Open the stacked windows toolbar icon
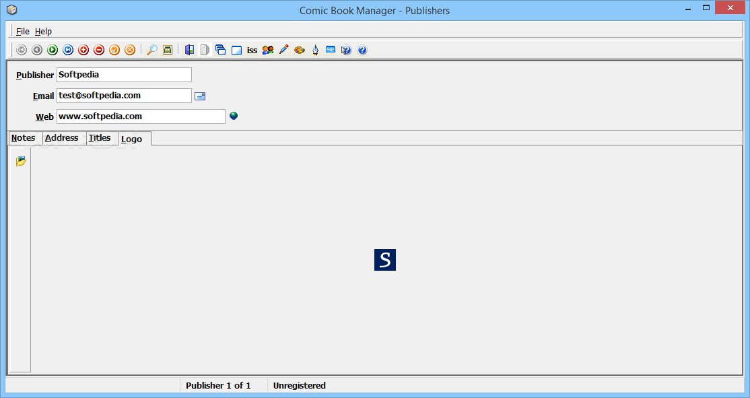This screenshot has height=398, width=750. [x=221, y=50]
